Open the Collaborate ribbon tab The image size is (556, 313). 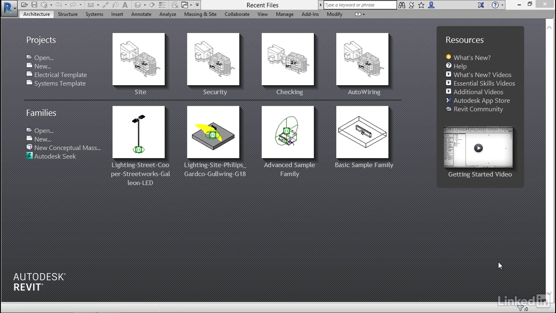[237, 14]
